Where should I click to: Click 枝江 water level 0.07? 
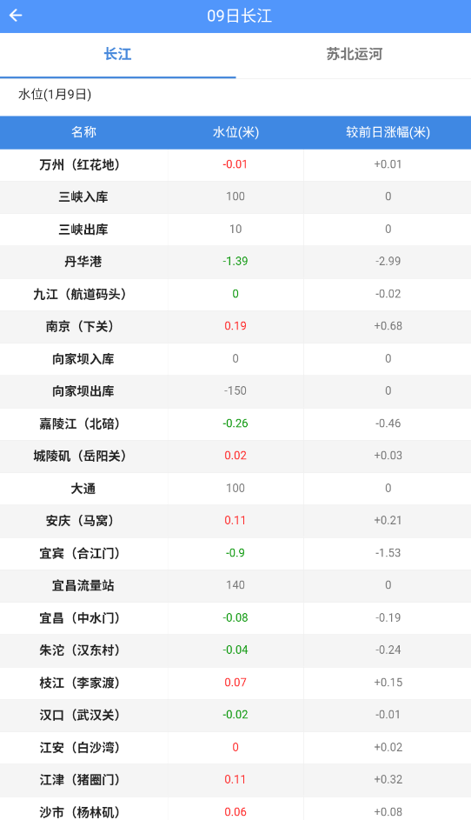(235, 683)
